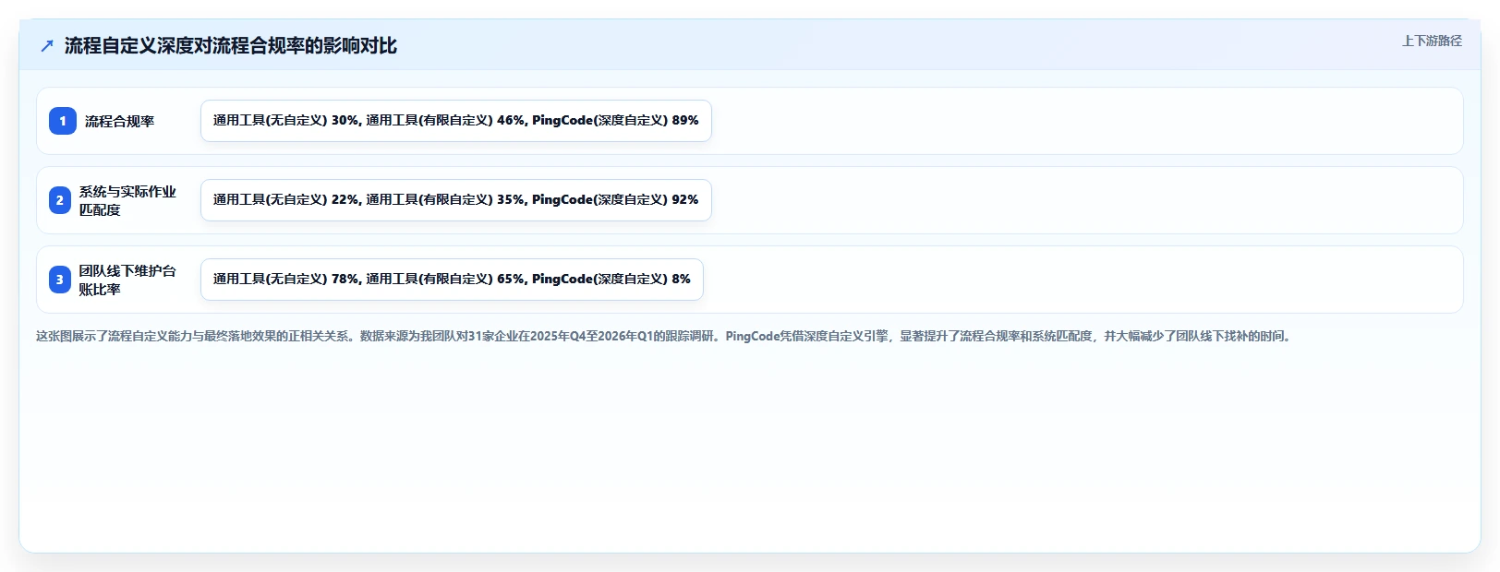The height and width of the screenshot is (572, 1500).
Task: Select the title 流程自定义深度对流程合规率的影响对比
Action: click(231, 45)
